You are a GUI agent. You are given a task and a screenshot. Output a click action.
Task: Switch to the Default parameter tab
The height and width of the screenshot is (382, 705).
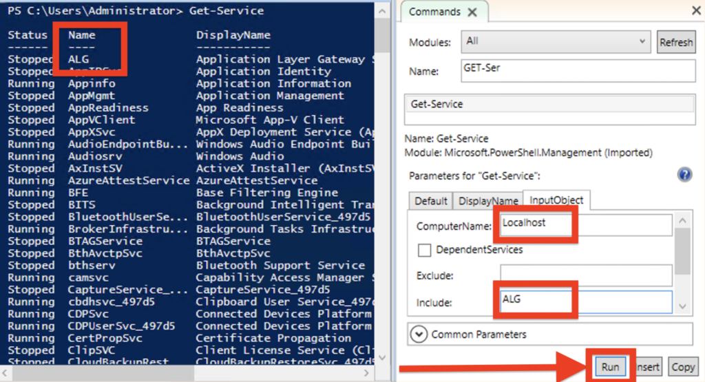click(430, 201)
